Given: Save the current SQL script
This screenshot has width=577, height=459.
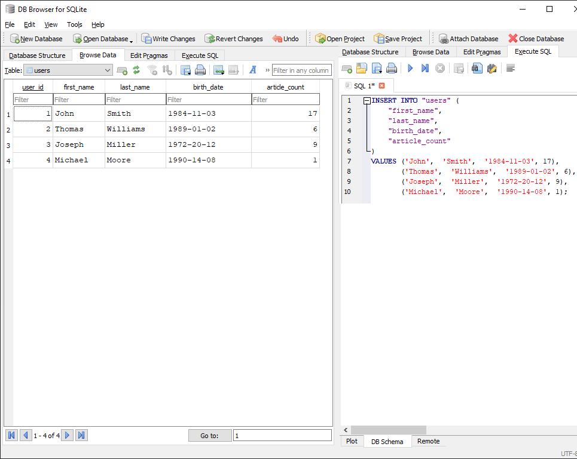Looking at the screenshot, I should pyautogui.click(x=377, y=68).
